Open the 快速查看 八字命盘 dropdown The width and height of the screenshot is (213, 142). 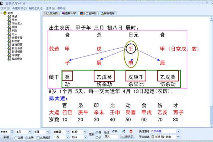click(x=178, y=131)
